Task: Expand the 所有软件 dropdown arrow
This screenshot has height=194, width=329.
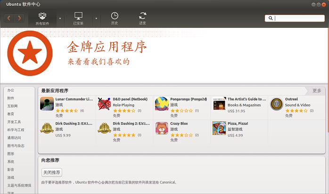Action: 60,18
